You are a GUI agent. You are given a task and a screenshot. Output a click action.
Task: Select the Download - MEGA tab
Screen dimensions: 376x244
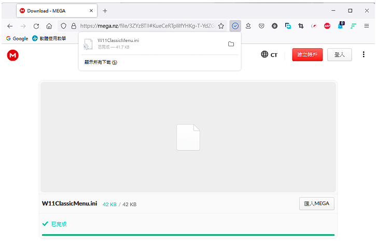tap(57, 11)
